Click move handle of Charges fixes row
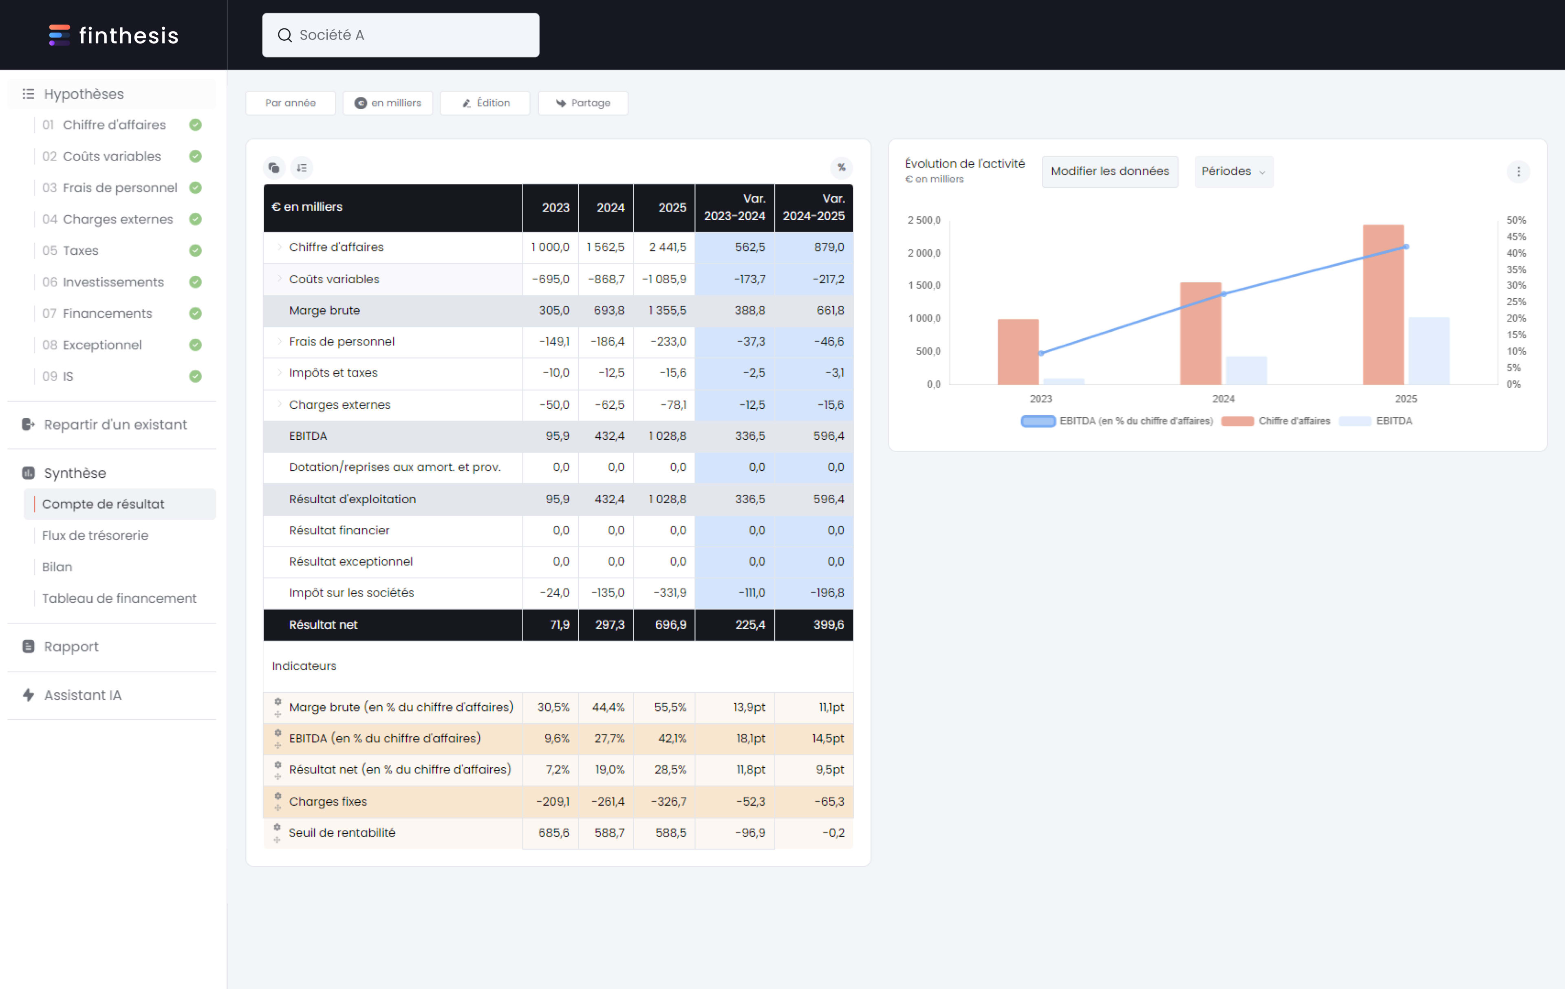 (278, 808)
